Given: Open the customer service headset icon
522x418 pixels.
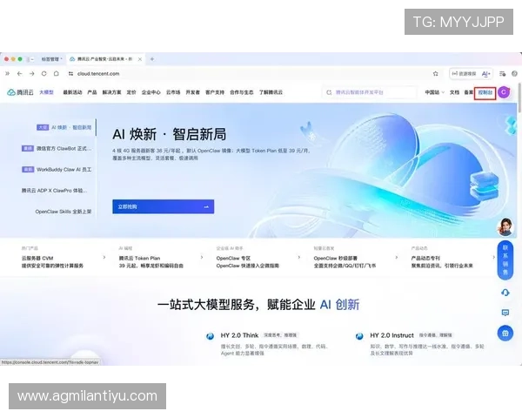Looking at the screenshot, I should point(505,293).
